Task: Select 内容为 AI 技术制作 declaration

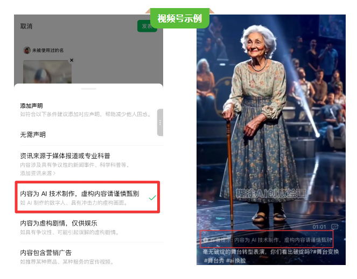Action: tap(87, 197)
